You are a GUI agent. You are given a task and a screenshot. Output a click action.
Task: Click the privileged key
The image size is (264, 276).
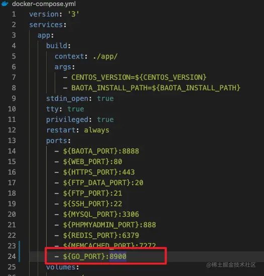pyautogui.click(x=67, y=120)
